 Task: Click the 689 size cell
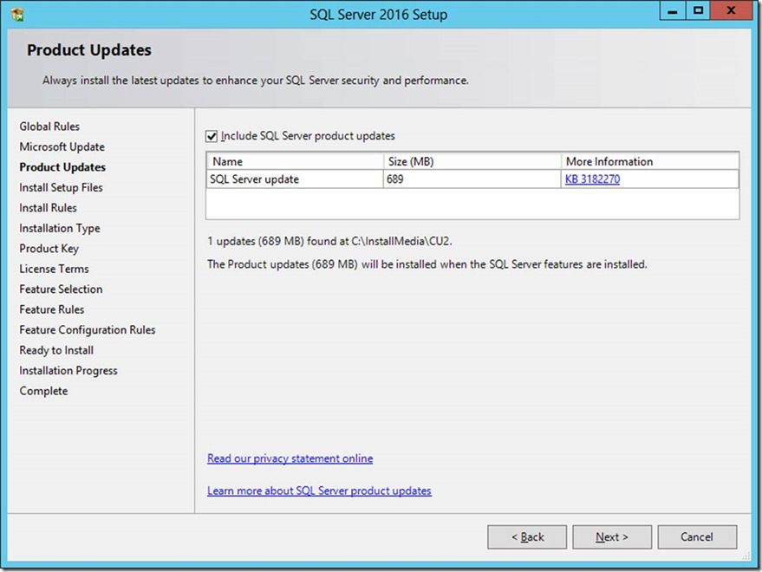472,179
